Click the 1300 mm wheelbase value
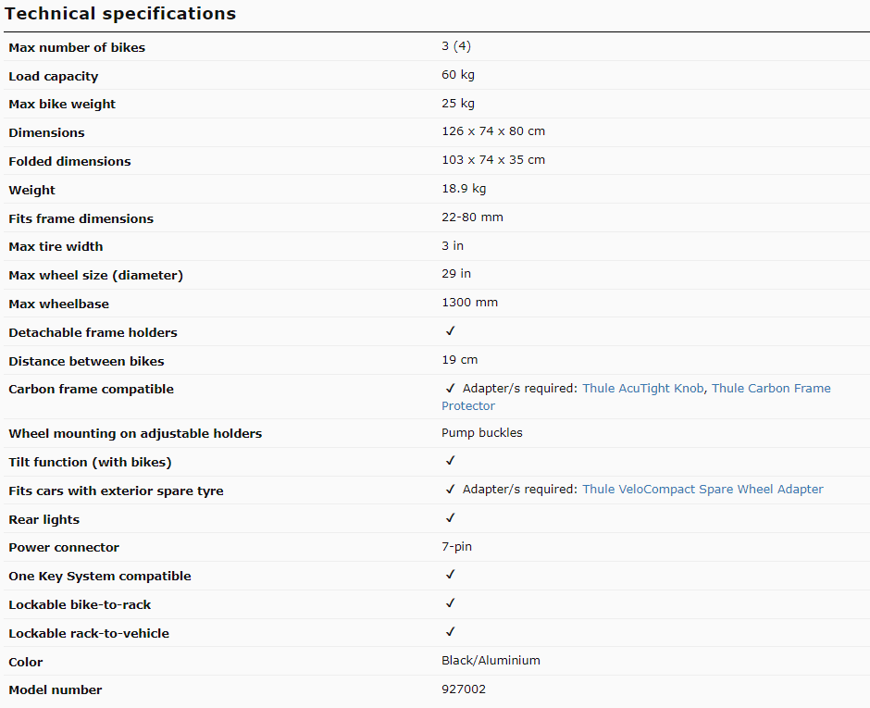The height and width of the screenshot is (708, 870). pyautogui.click(x=470, y=303)
